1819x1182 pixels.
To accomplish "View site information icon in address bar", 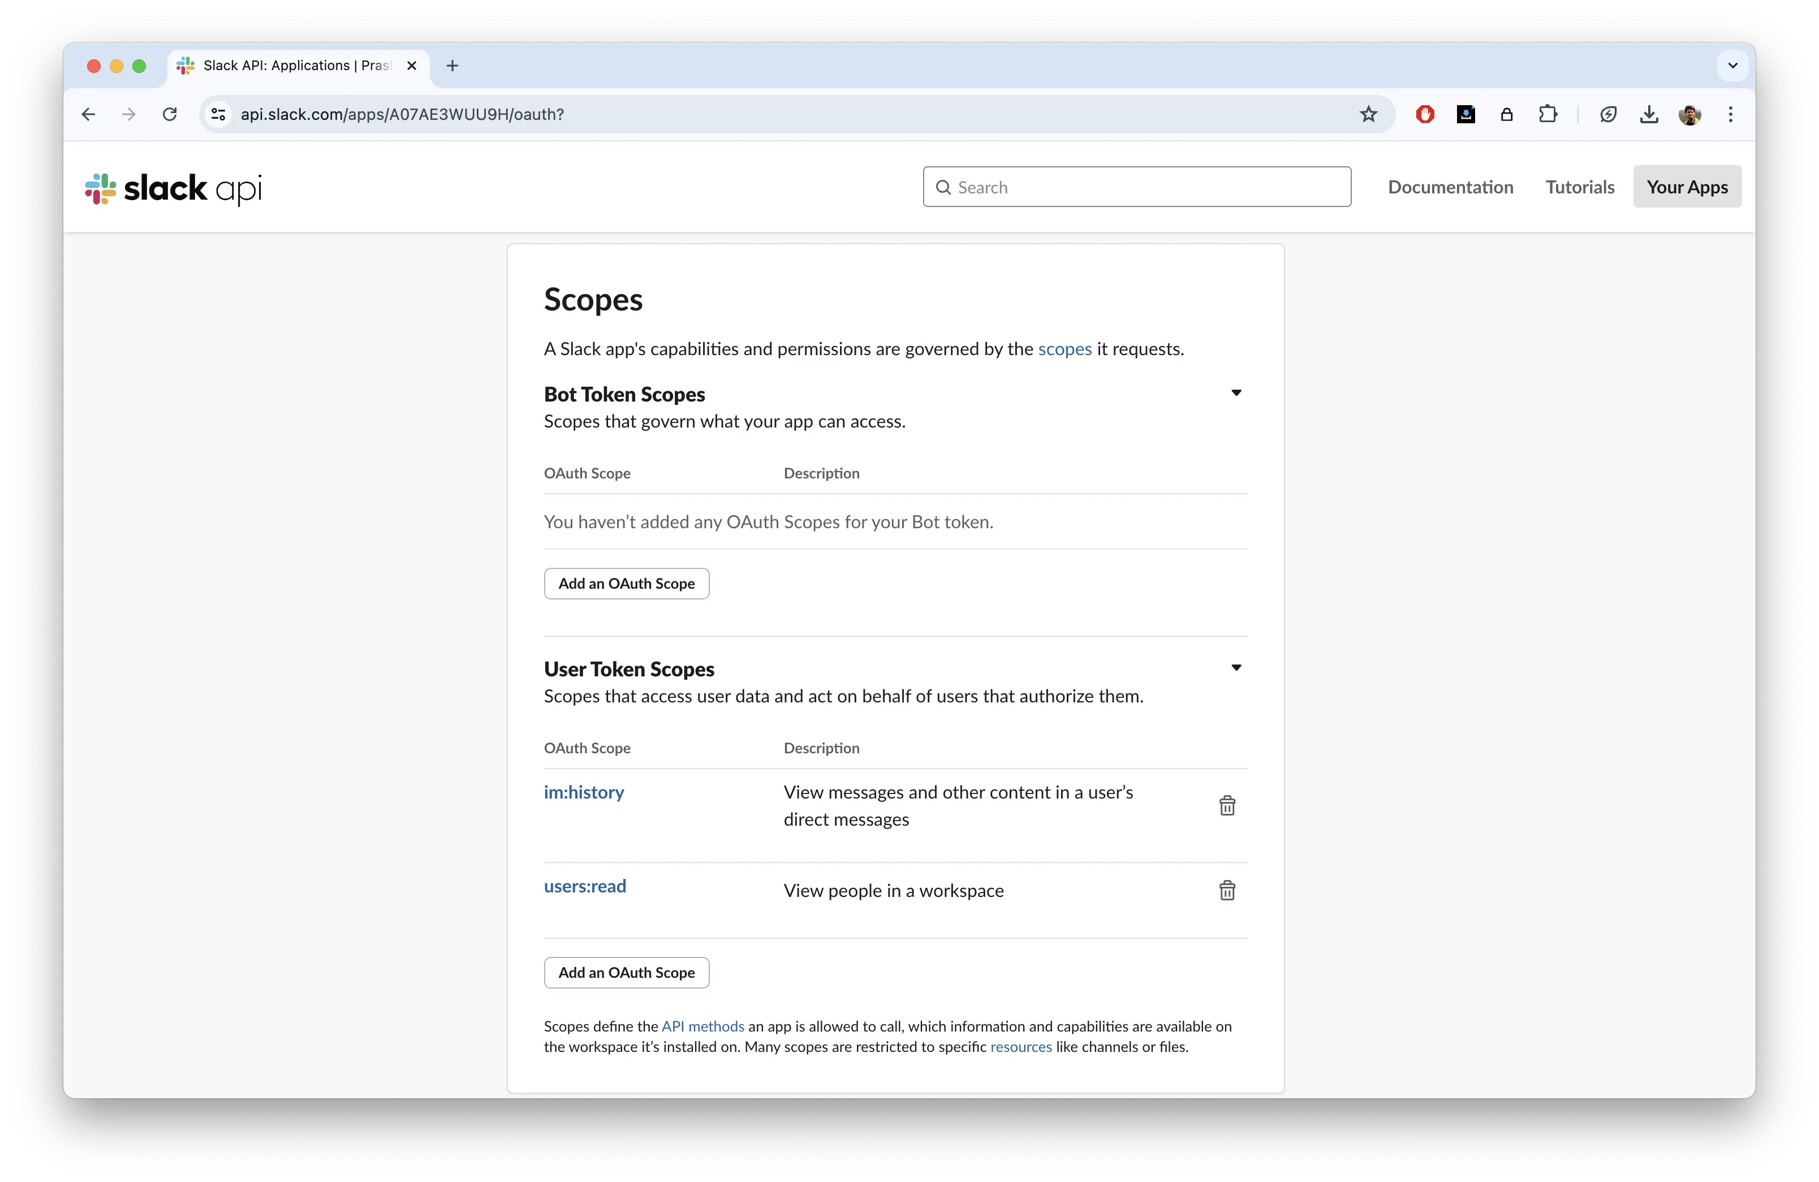I will 218,114.
